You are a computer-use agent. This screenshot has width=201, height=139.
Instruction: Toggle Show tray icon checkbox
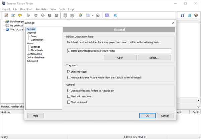point(69,72)
